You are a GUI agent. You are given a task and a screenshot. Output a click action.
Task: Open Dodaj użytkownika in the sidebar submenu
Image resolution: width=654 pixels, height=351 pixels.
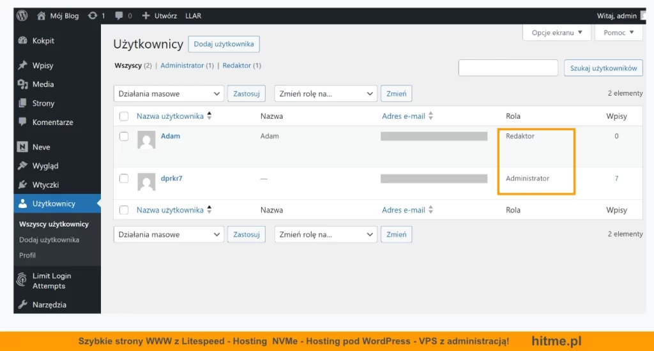tap(49, 240)
